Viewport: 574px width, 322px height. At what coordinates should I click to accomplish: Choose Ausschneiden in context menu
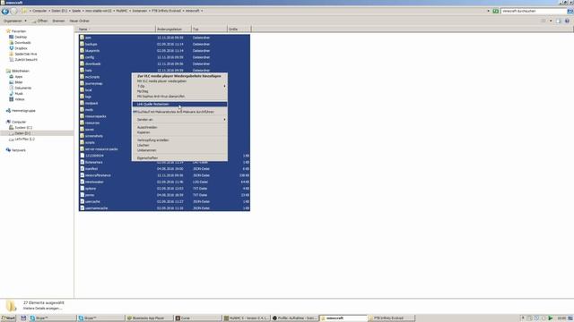(179, 127)
